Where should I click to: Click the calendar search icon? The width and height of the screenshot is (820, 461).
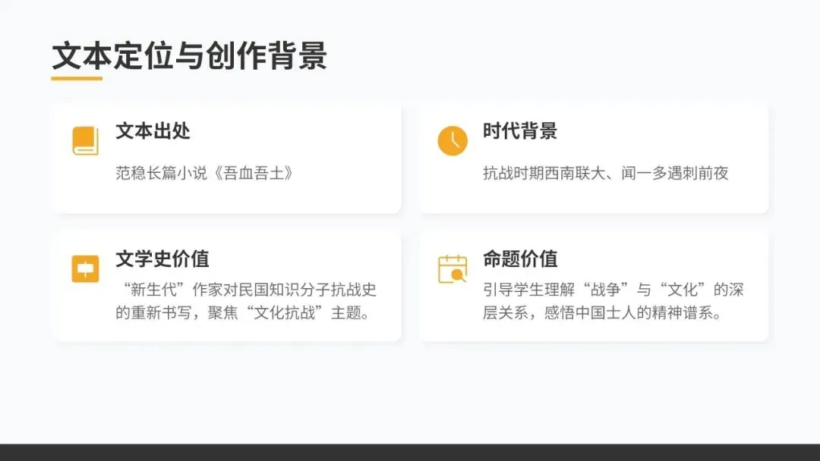(453, 269)
